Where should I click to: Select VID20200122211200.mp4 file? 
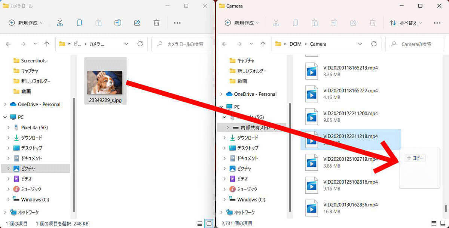coord(351,117)
